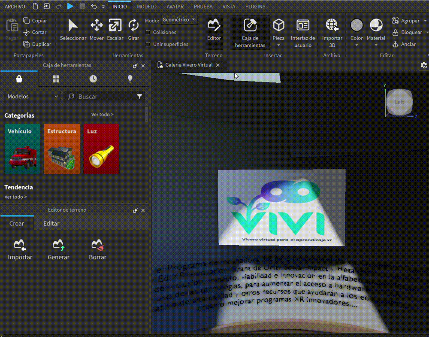Click the Duplicar button
Screen dimensions: 429x337
click(x=37, y=44)
